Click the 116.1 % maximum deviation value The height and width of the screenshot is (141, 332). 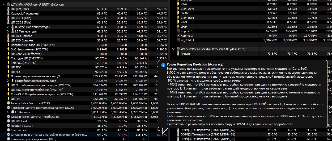coord(141,135)
